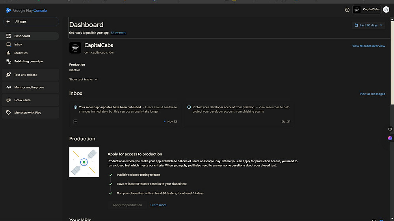
Task: Expand the app updates published message
Action: (x=76, y=121)
